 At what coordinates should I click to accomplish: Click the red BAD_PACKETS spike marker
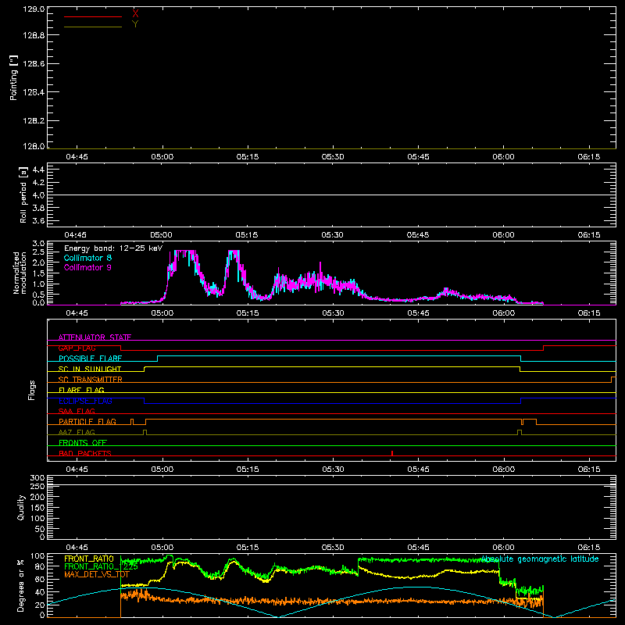click(392, 453)
